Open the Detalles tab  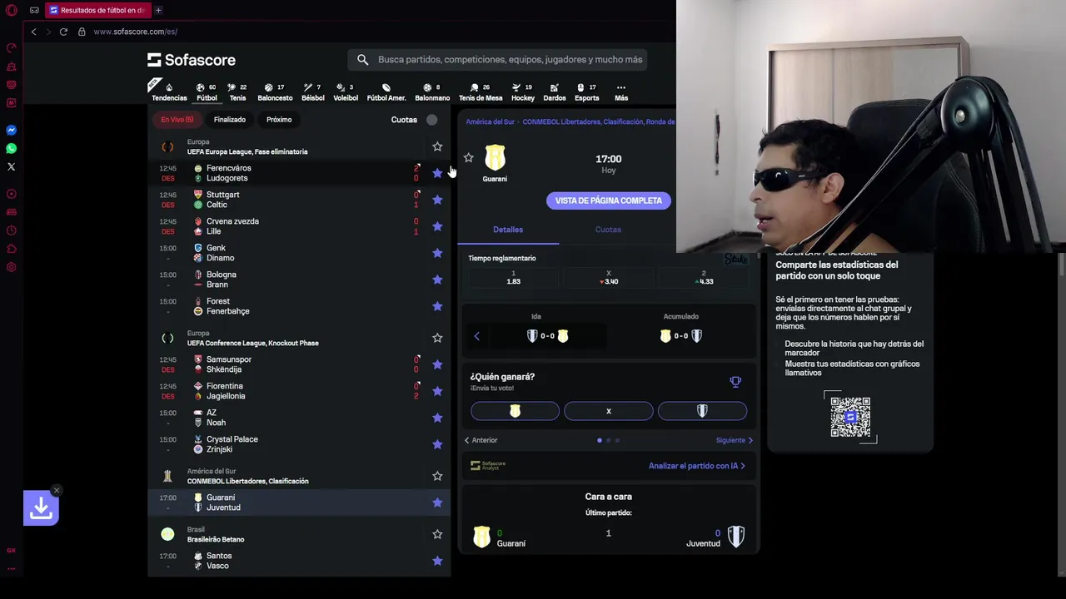coord(508,230)
